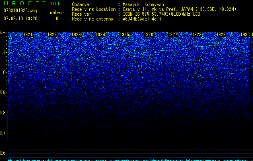Viewport: 253px width, 161px height.
Task: Click the Receiving antenna label
Action: [x=93, y=19]
